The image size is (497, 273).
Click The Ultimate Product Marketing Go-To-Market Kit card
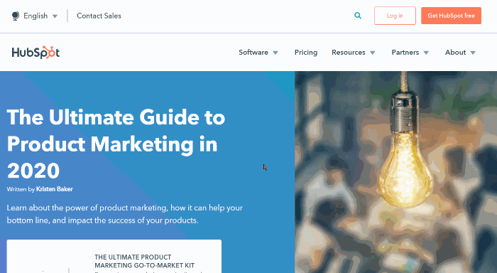114,257
